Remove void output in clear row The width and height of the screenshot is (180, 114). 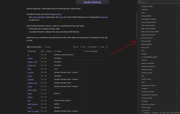(58, 69)
